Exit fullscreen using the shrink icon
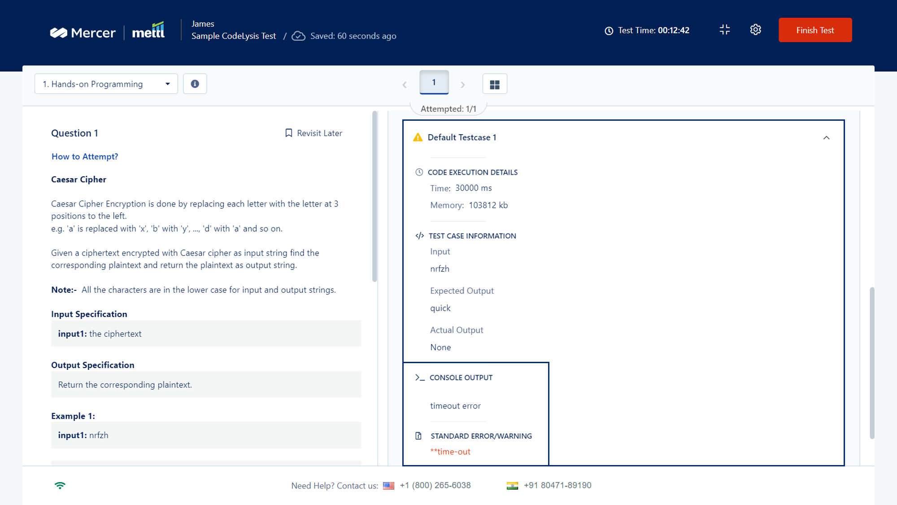Screen dimensions: 897x505 coord(725,30)
